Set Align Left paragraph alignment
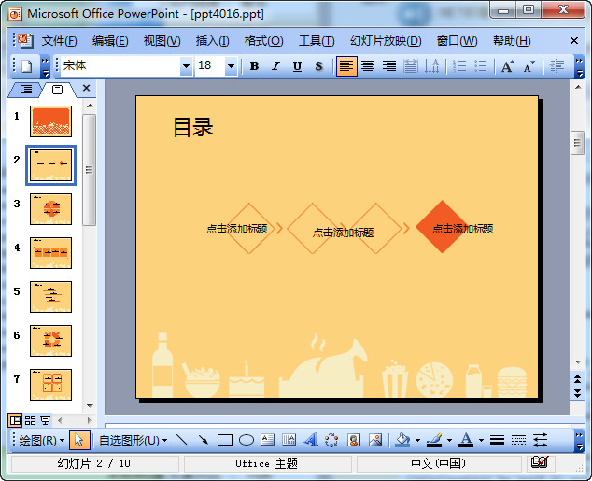 tap(346, 66)
